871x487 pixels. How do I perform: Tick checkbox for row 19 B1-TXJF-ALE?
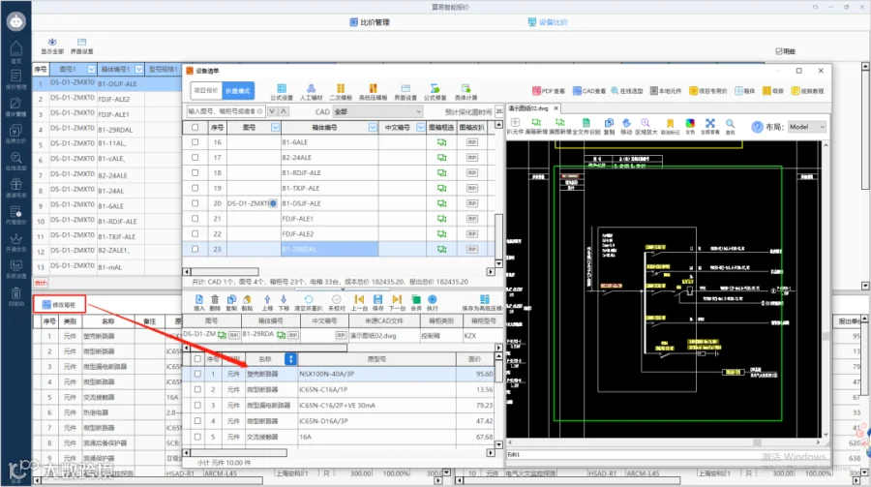pyautogui.click(x=195, y=188)
